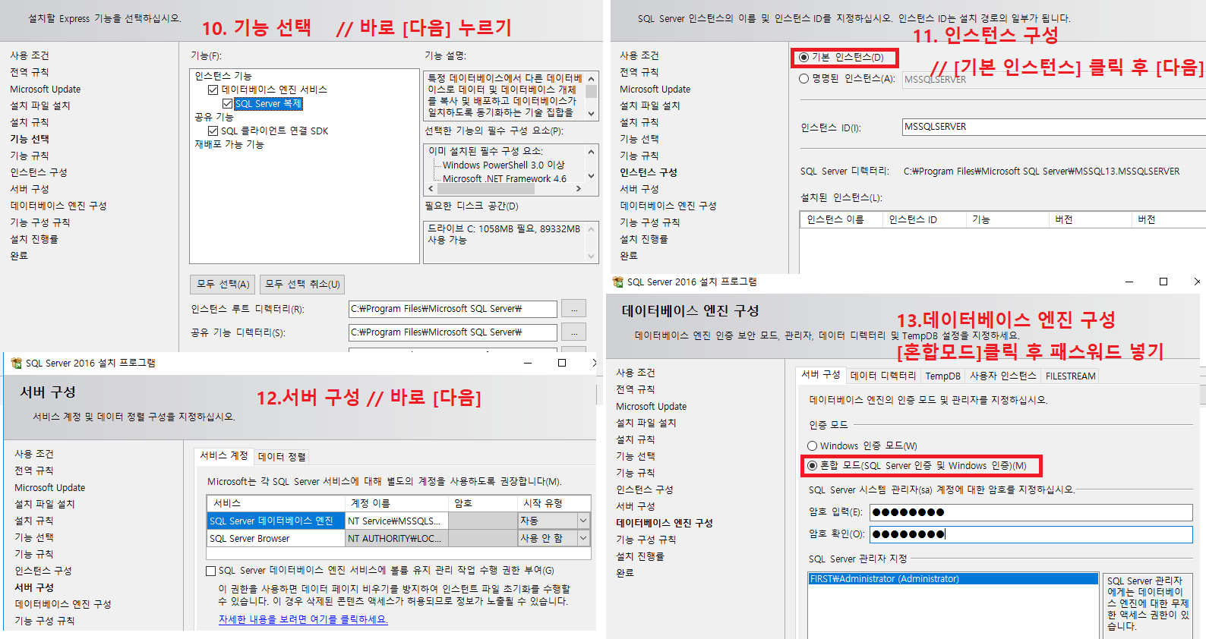Toggle the 데이터베이스 엔진 서비스 checkbox
The image size is (1206, 639).
click(213, 90)
